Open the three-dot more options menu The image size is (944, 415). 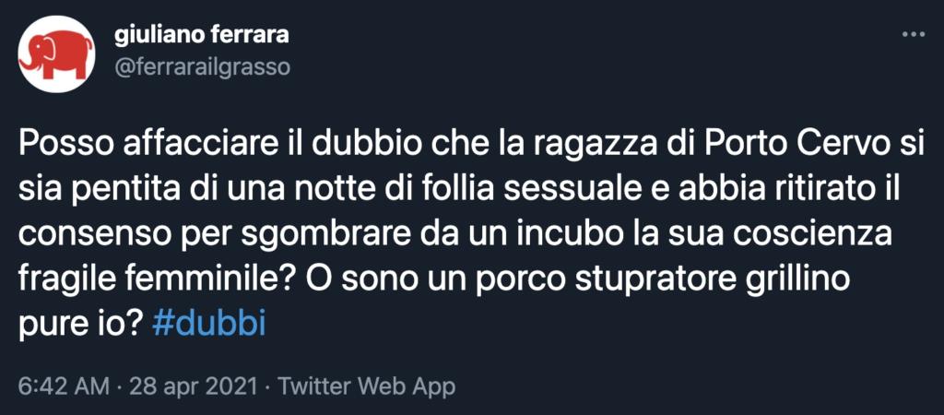913,36
